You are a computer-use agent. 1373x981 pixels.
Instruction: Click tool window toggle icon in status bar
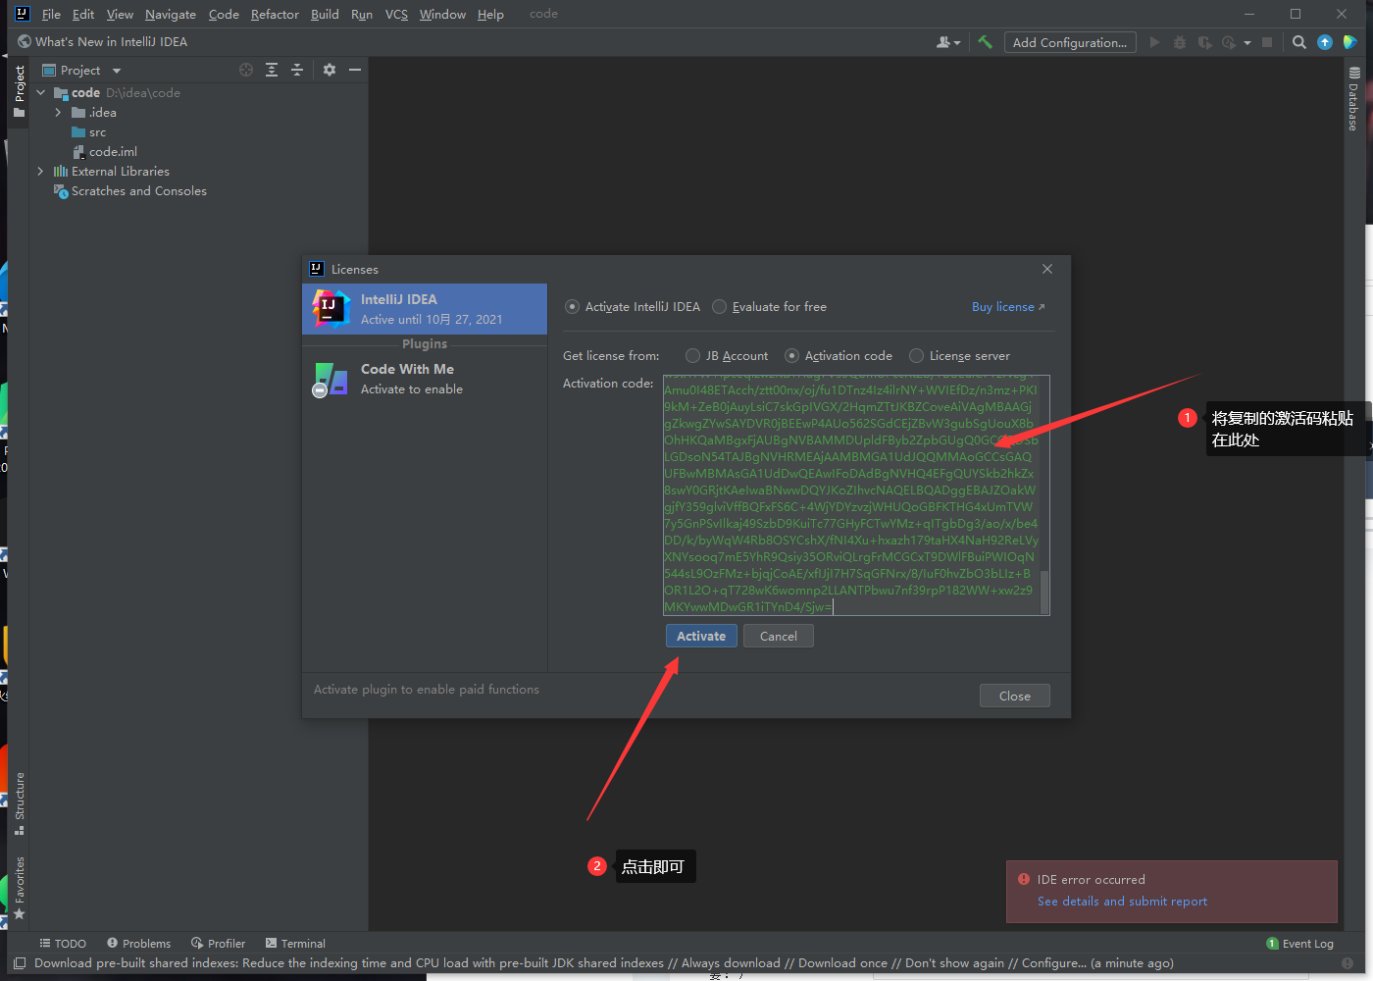20,963
